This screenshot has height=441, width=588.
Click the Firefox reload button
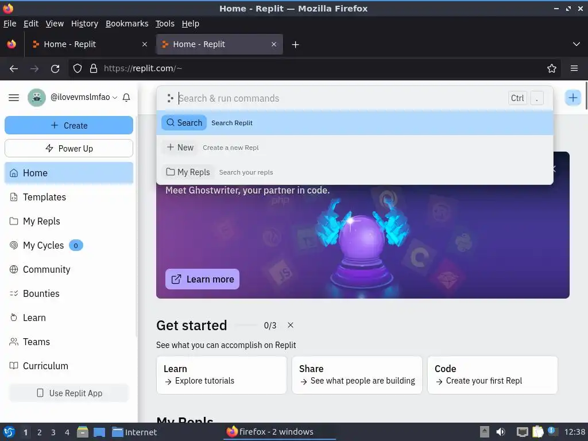click(55, 69)
